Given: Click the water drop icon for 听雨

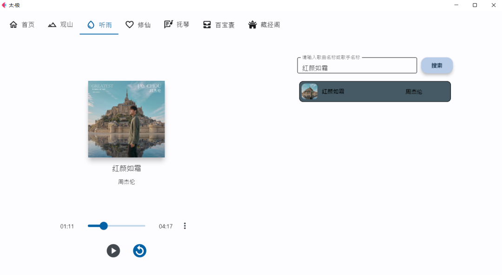Looking at the screenshot, I should [91, 24].
